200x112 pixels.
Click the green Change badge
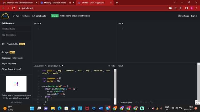point(55,16)
